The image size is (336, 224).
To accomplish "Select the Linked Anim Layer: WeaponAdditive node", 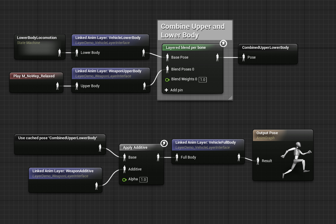I will 63,171.
